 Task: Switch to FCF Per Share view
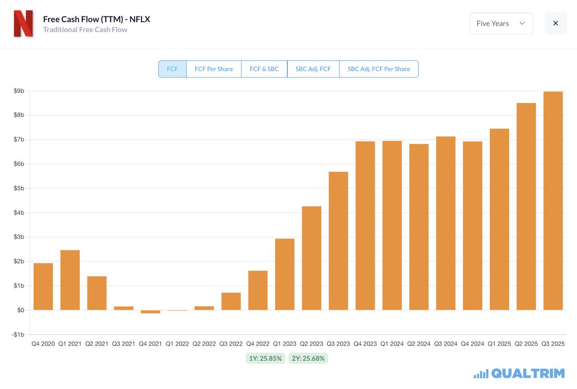(213, 69)
